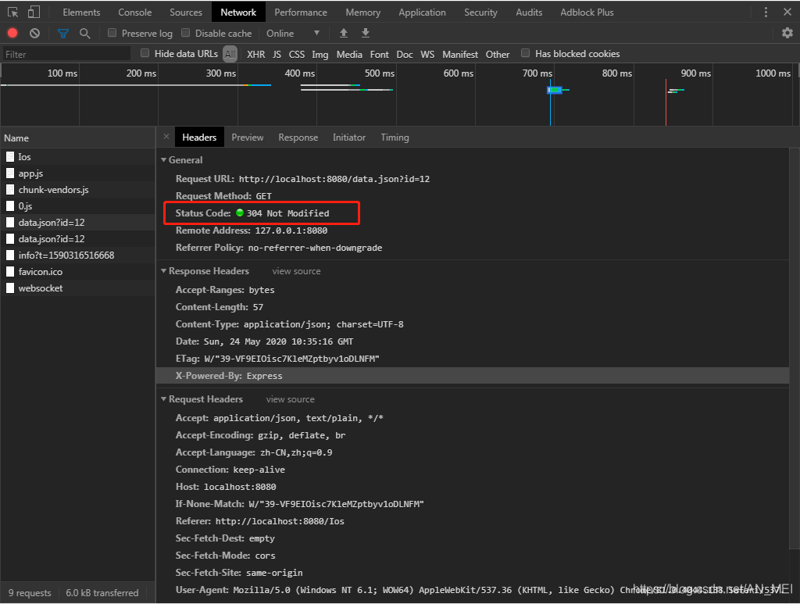Image resolution: width=800 pixels, height=604 pixels.
Task: Switch to the Preview detail tab
Action: (248, 138)
